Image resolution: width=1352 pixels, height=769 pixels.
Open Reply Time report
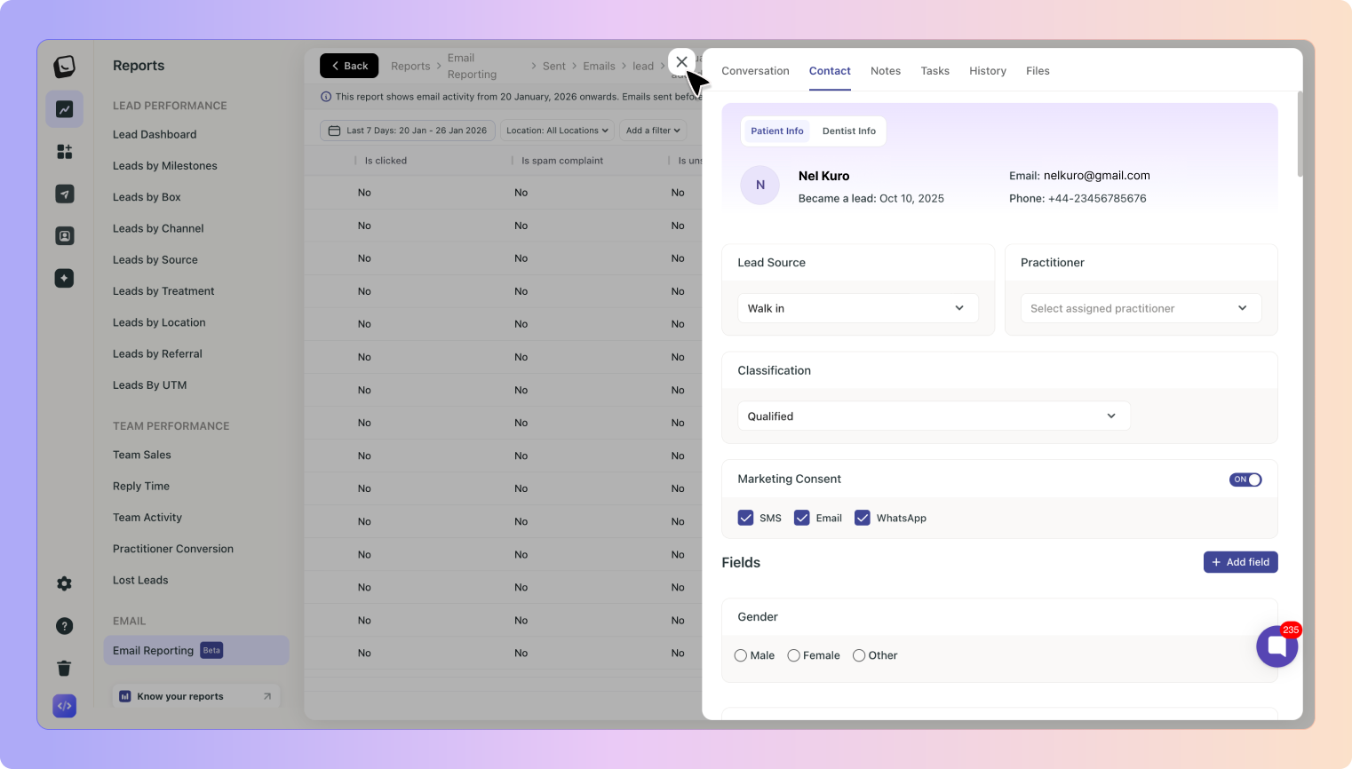point(141,487)
